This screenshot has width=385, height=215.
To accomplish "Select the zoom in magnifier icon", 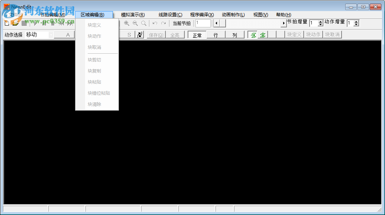I will tap(126, 23).
